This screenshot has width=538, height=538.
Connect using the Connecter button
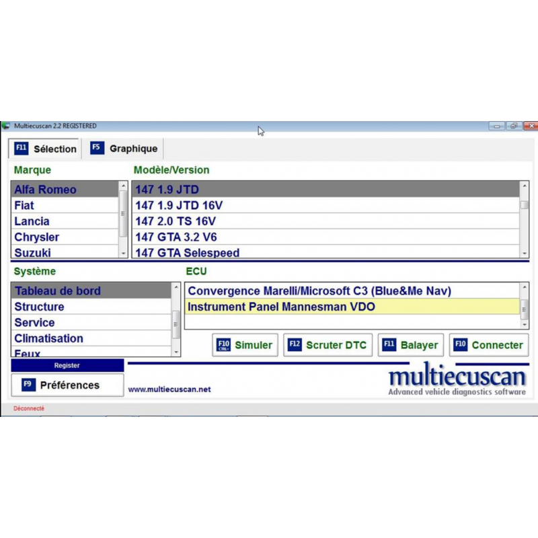point(489,345)
